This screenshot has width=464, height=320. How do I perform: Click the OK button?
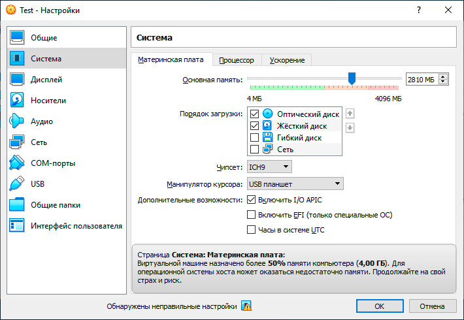(x=380, y=306)
